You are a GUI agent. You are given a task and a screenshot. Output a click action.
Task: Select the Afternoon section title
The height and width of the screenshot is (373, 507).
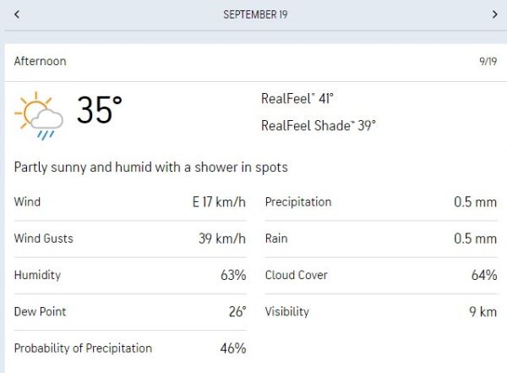click(x=41, y=62)
